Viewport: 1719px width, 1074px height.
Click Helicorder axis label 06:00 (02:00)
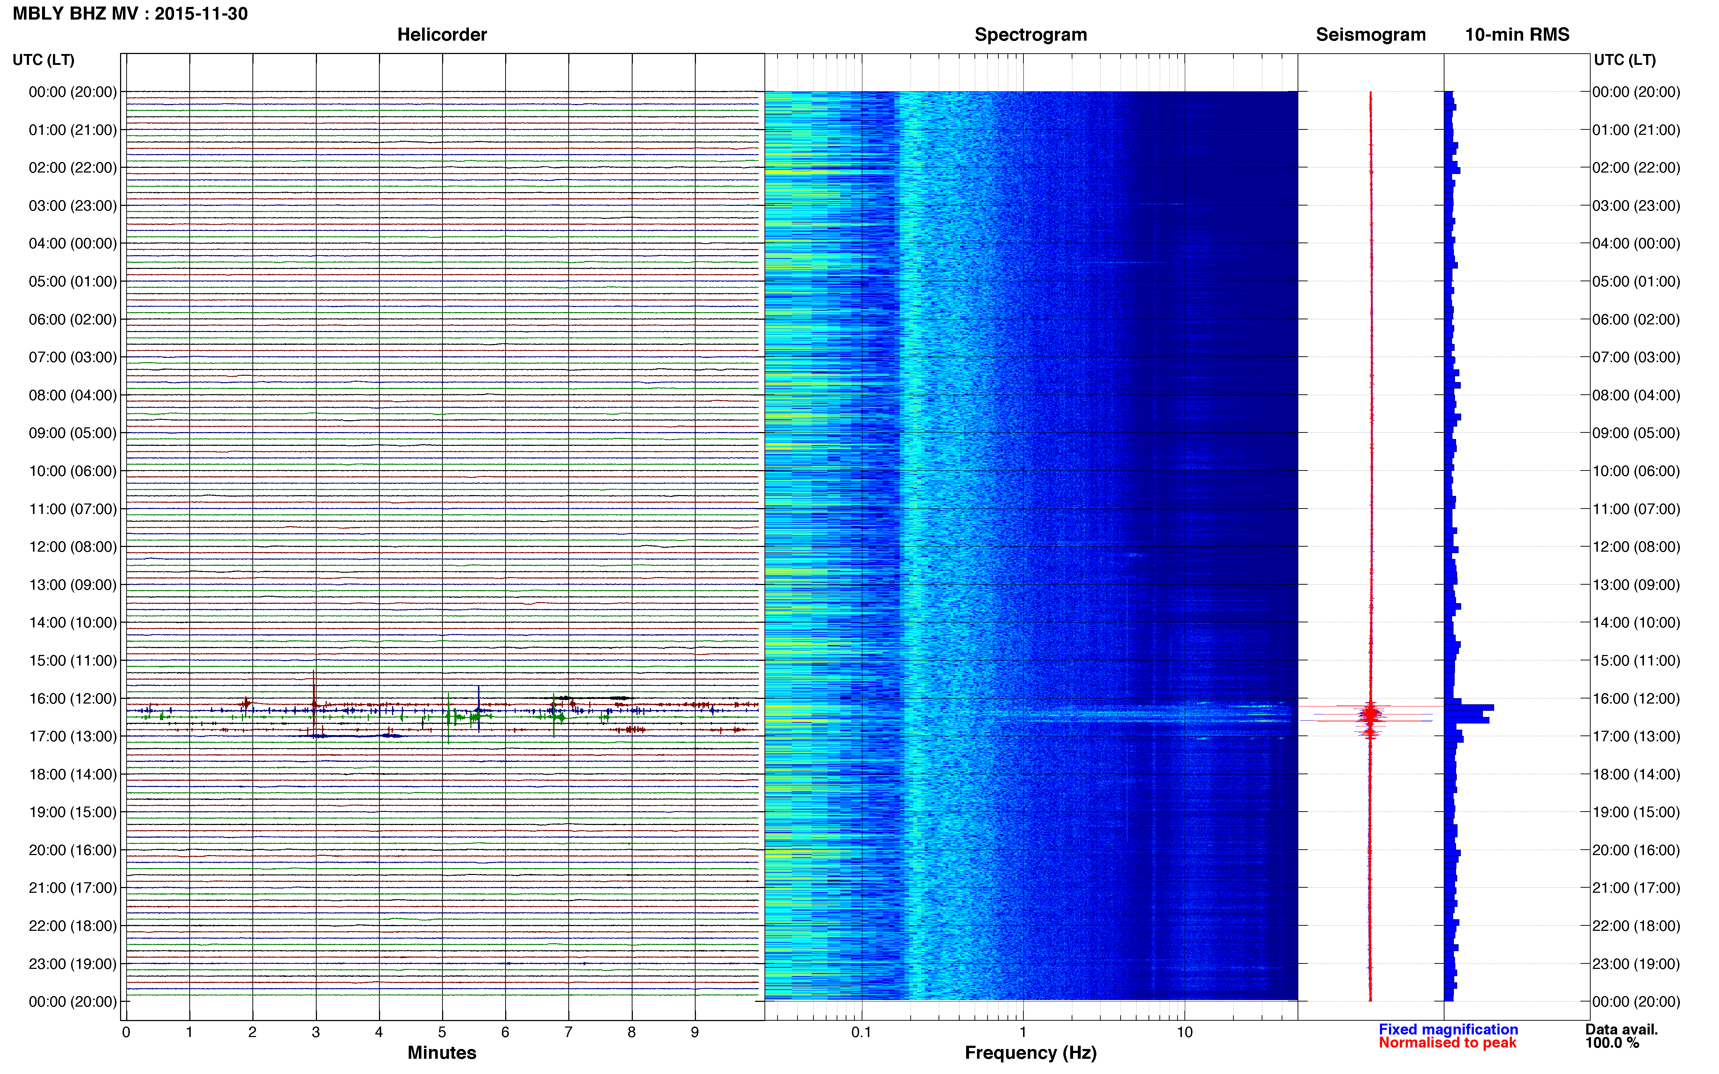click(73, 320)
